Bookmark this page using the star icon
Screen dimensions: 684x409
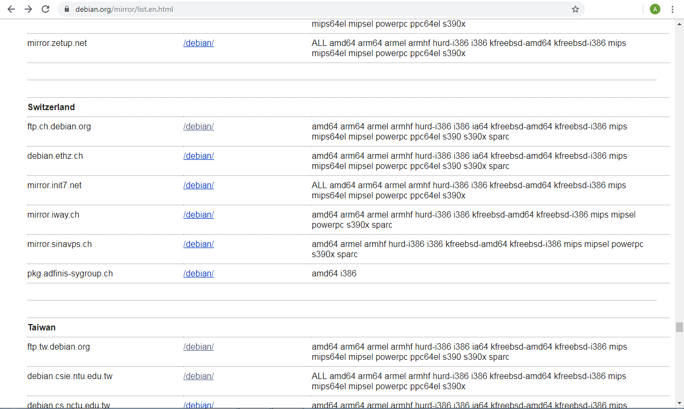575,9
